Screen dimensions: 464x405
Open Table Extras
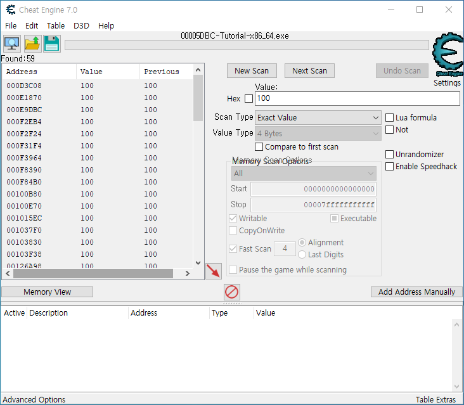pyautogui.click(x=435, y=400)
